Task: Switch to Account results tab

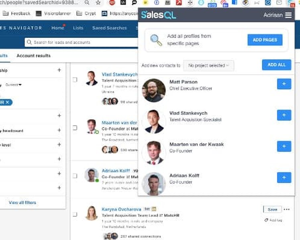Action: pos(33,56)
